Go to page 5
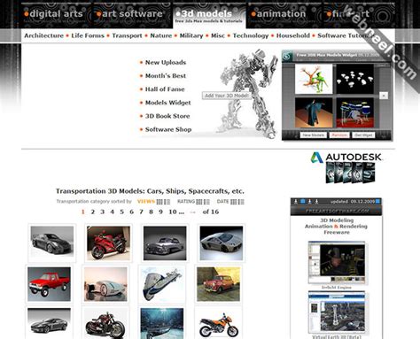420x339 pixels. point(121,212)
